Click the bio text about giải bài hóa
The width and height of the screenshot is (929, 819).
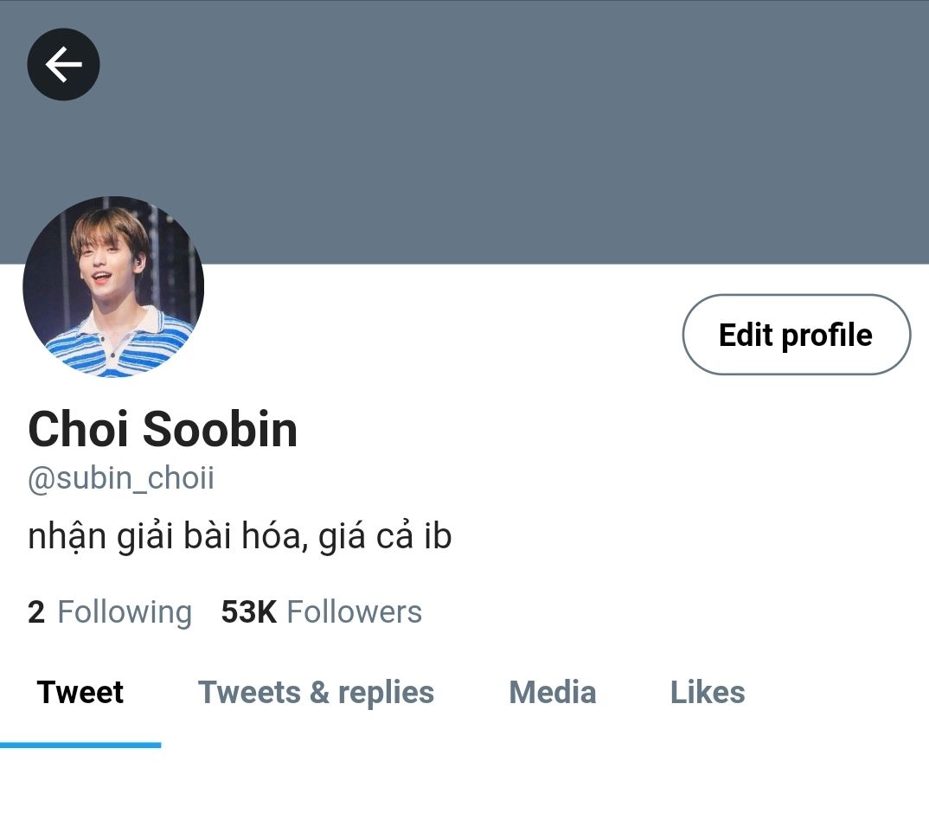coord(240,536)
